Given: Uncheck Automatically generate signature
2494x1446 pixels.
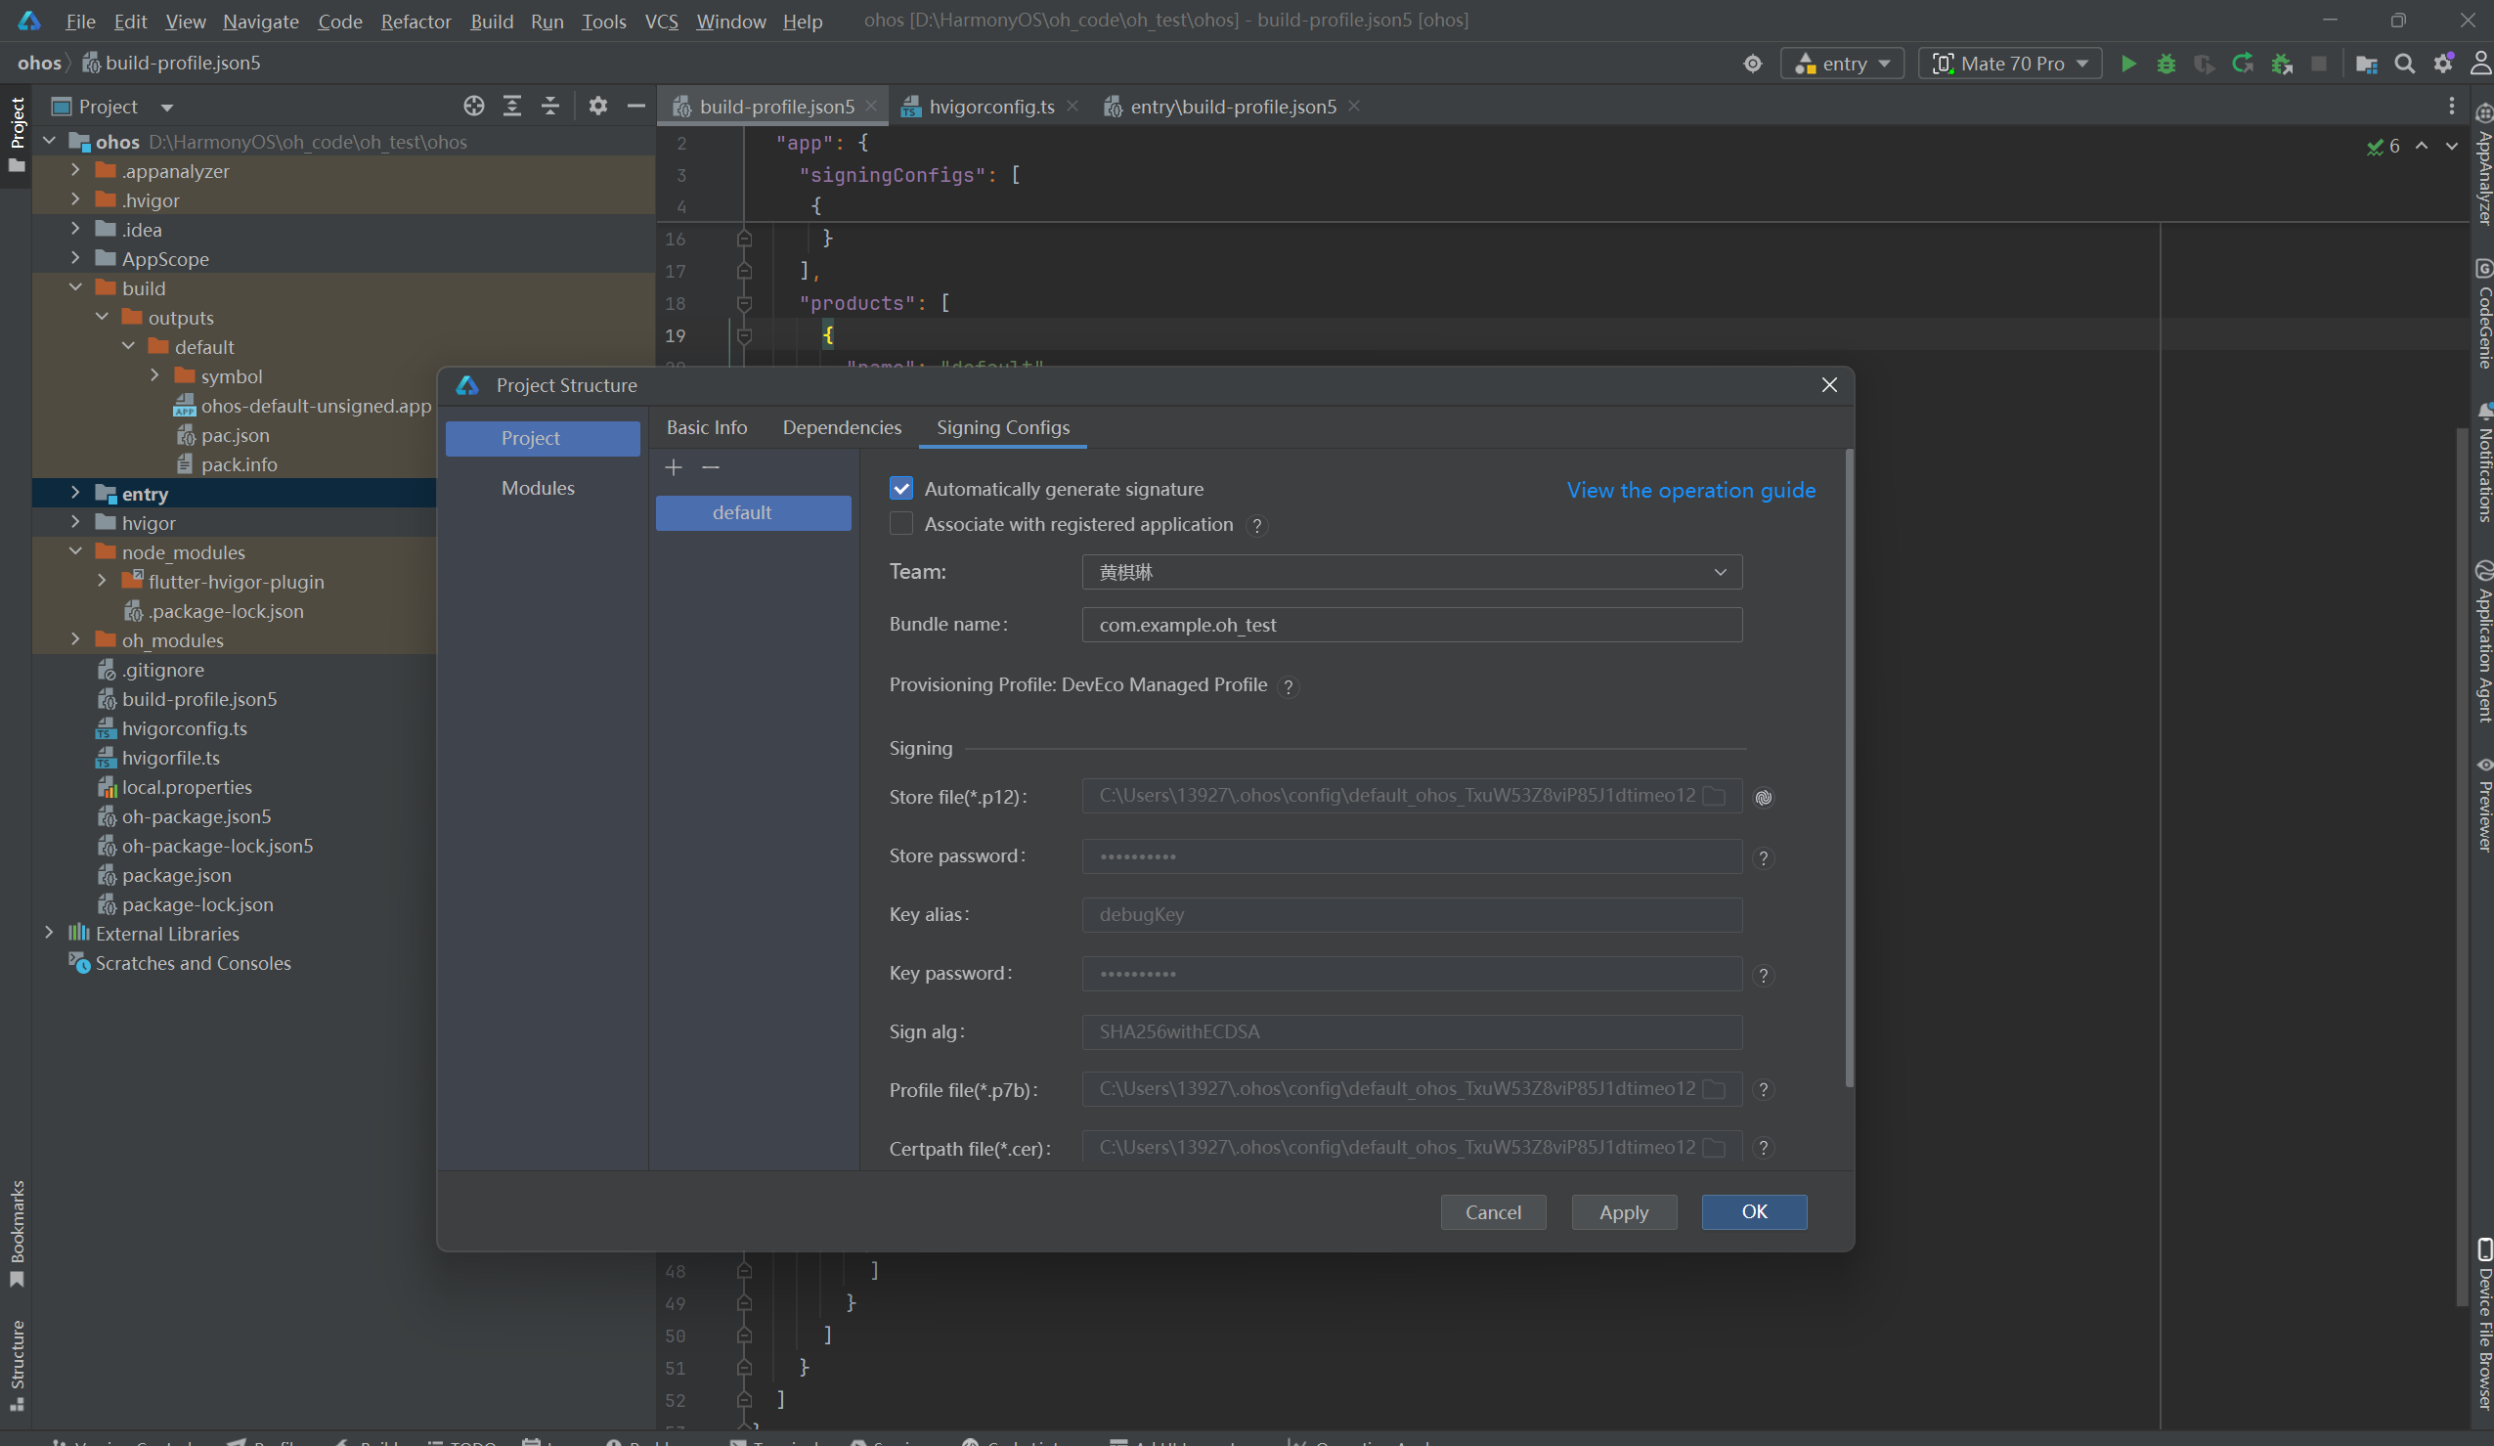Looking at the screenshot, I should pos(900,489).
